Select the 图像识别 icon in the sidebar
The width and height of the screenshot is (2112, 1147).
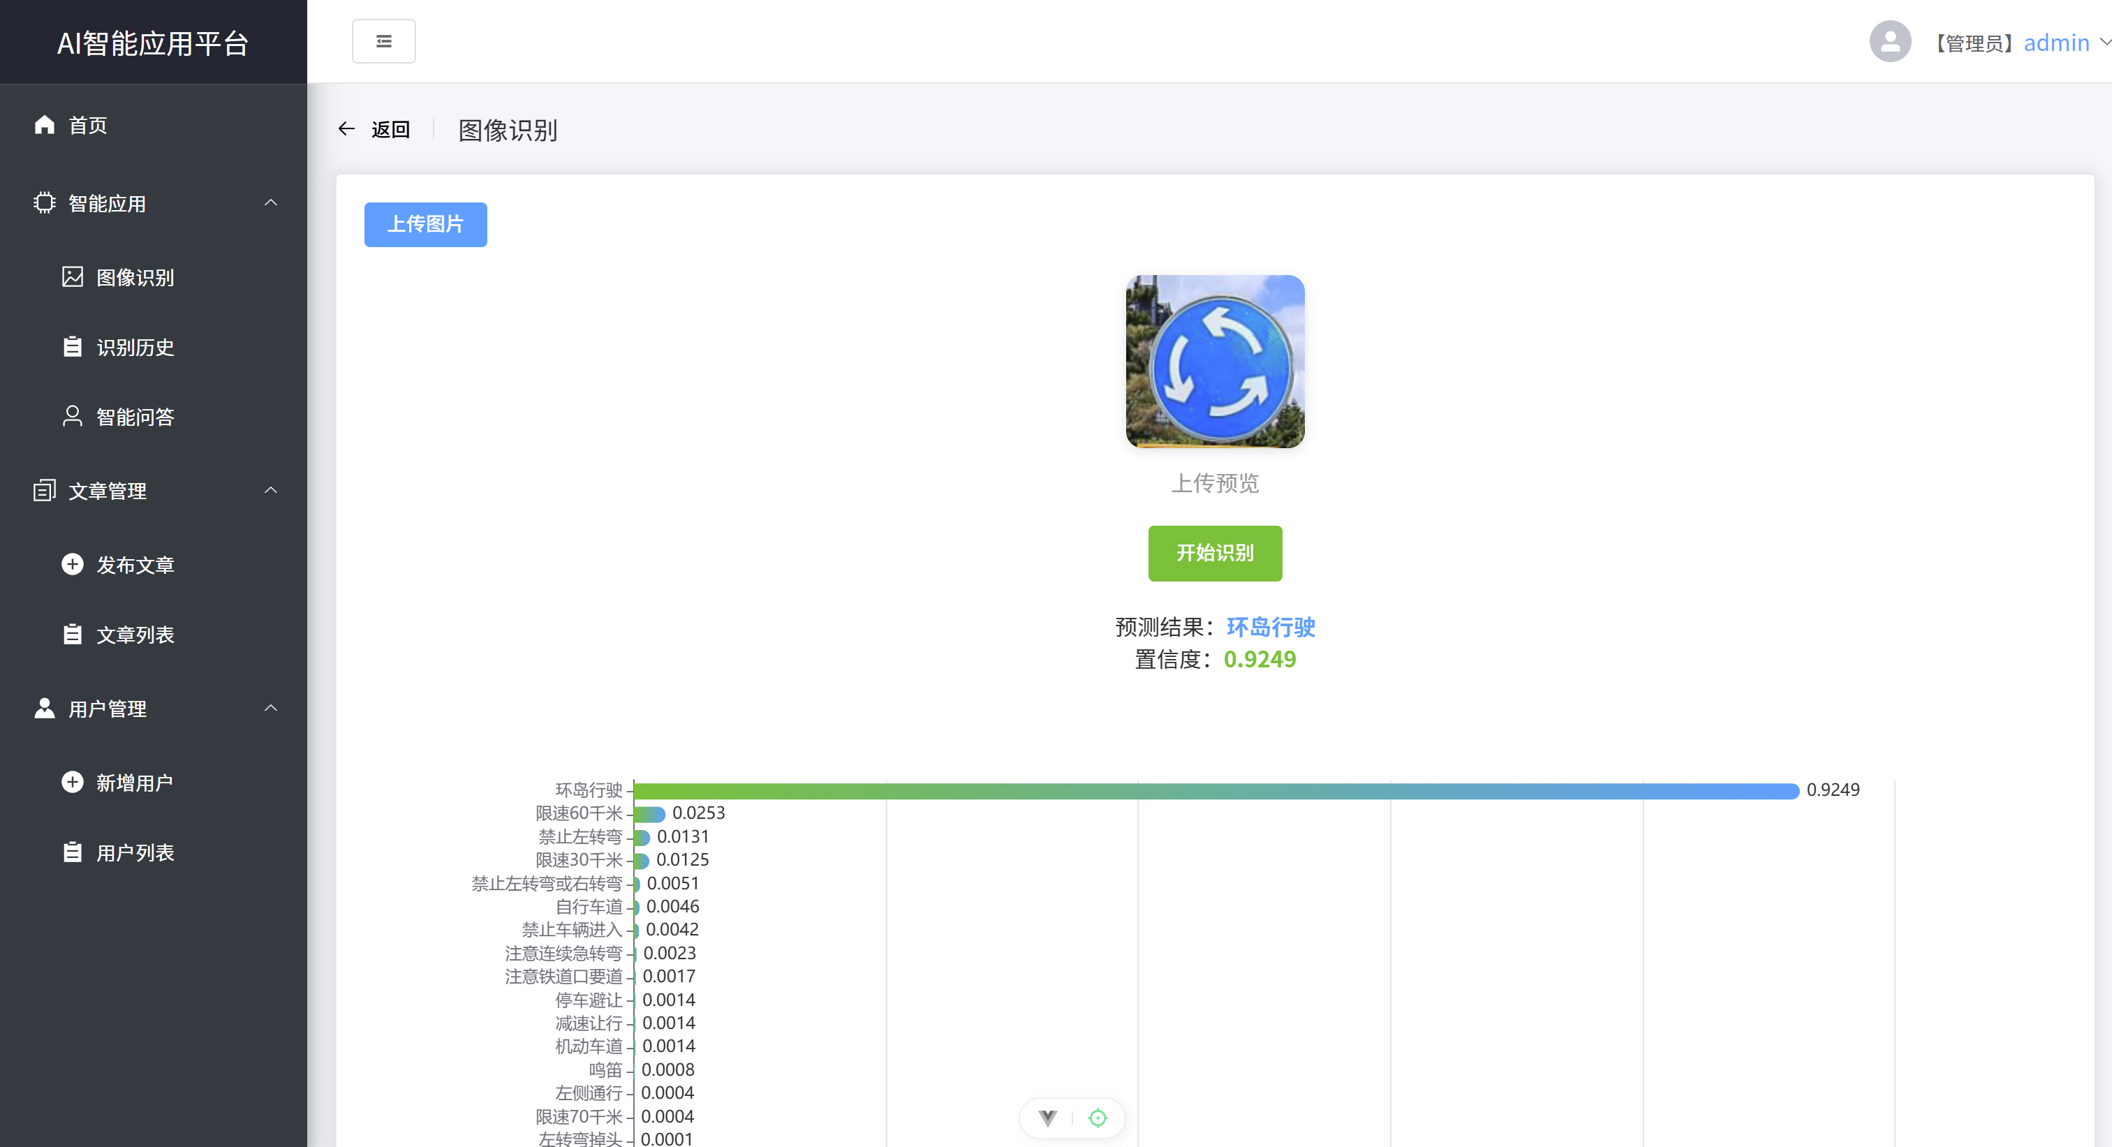point(72,277)
